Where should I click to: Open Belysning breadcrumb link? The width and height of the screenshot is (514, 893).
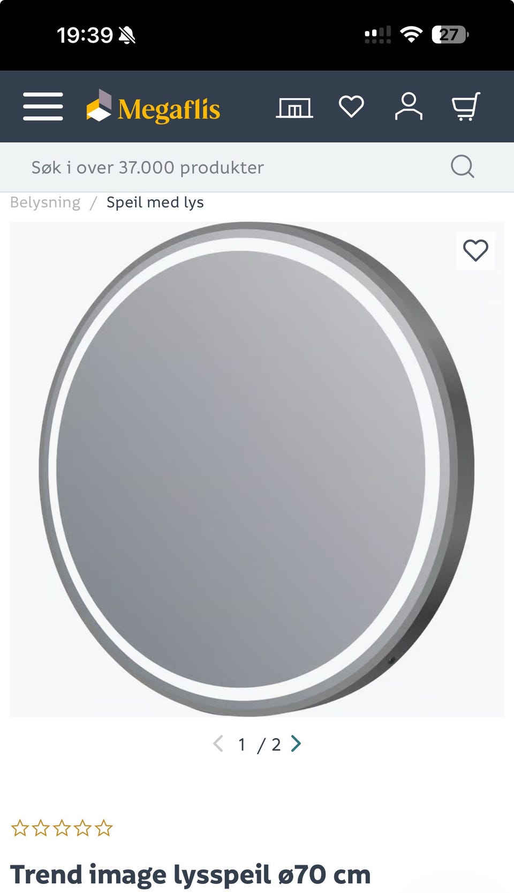point(45,203)
